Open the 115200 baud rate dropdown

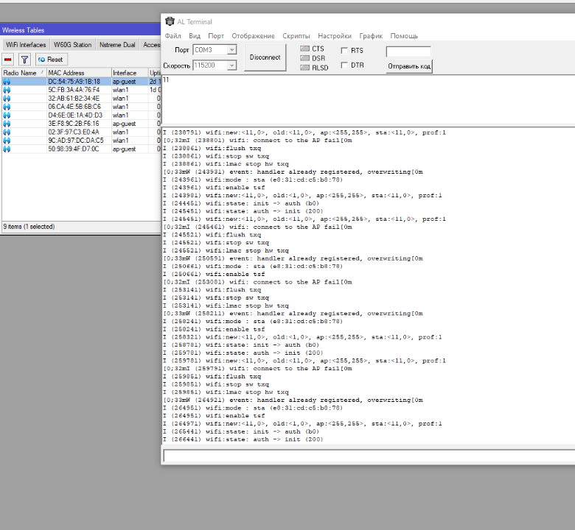pyautogui.click(x=231, y=66)
